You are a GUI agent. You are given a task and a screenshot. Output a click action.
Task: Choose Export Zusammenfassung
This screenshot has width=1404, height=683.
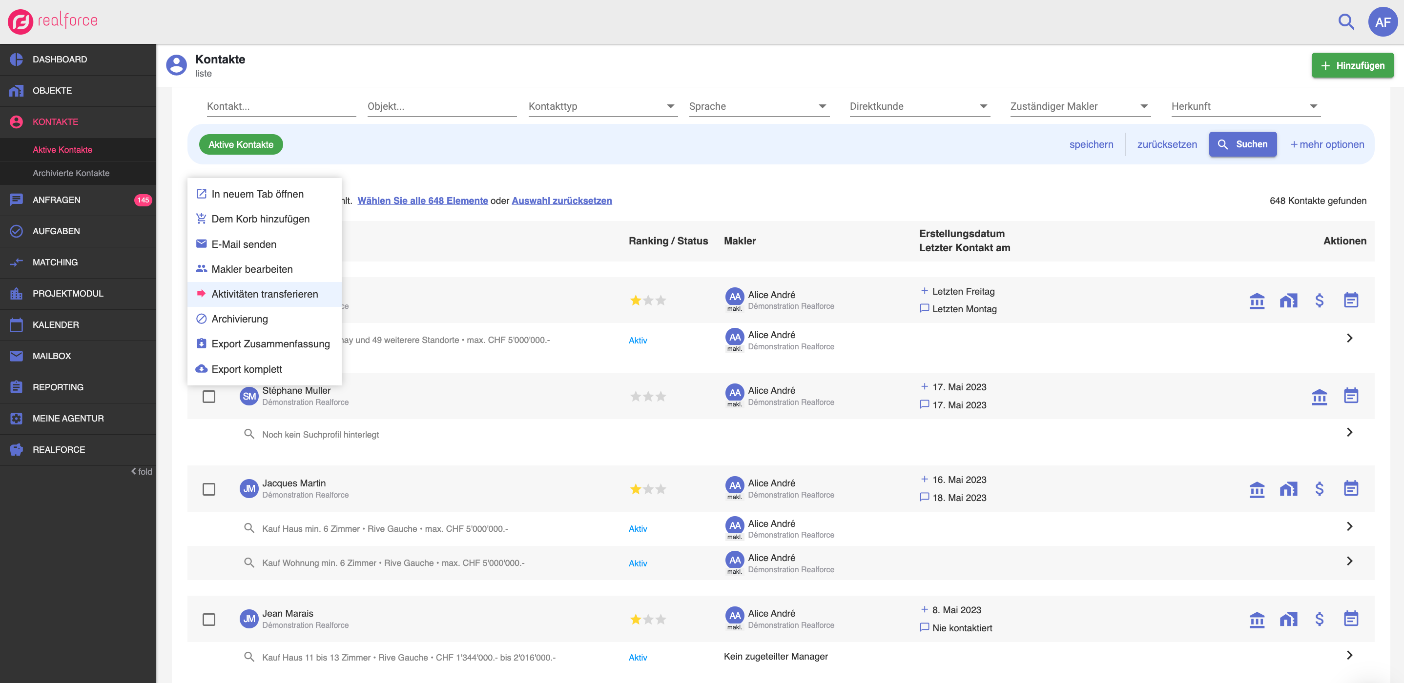tap(264, 344)
